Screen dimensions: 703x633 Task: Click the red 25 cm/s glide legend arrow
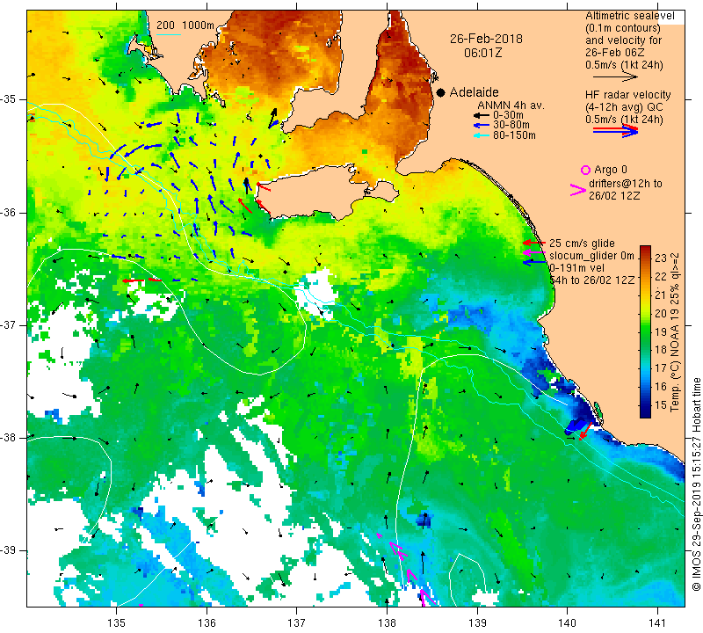[534, 243]
